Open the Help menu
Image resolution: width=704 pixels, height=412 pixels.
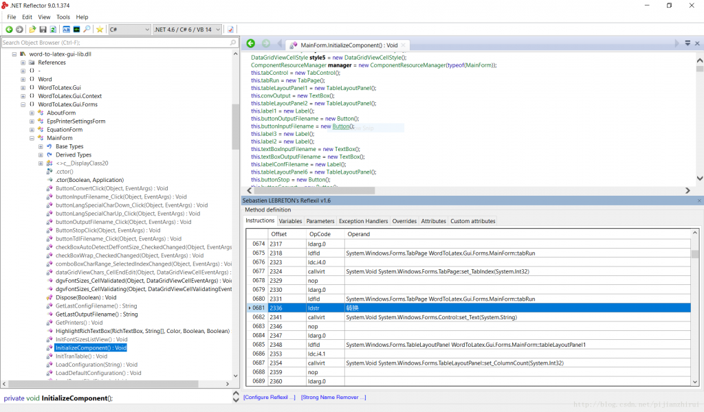pyautogui.click(x=82, y=17)
